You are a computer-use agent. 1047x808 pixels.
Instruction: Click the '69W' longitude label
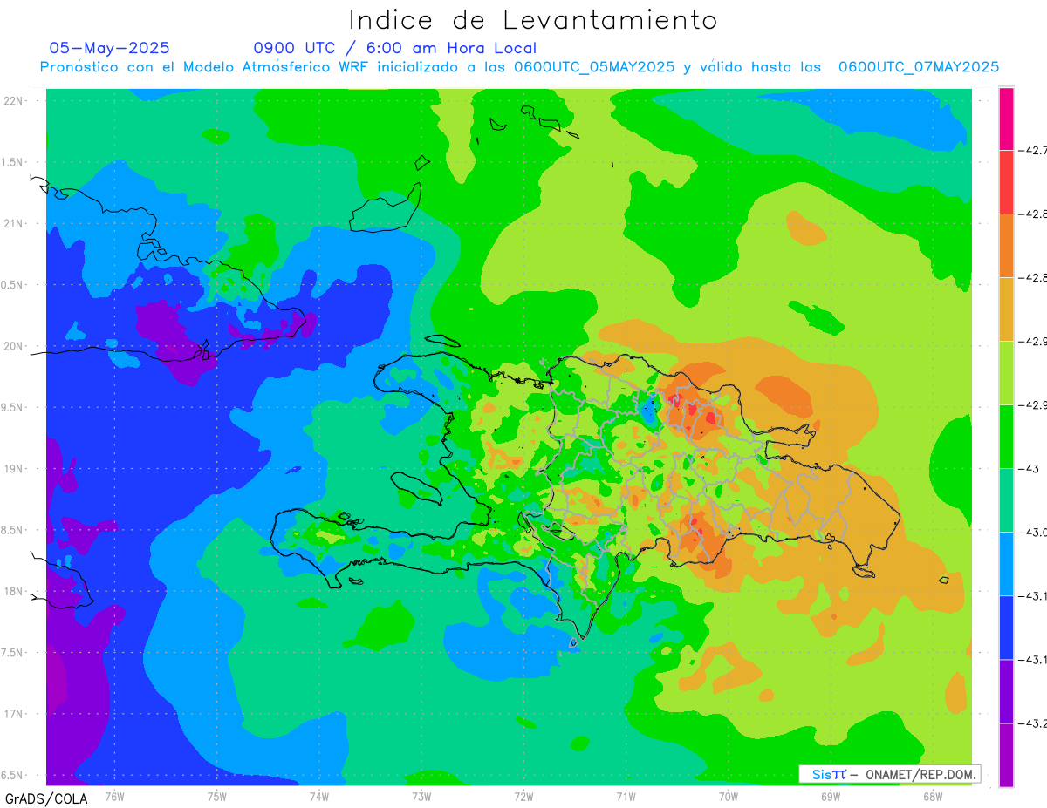tap(830, 796)
